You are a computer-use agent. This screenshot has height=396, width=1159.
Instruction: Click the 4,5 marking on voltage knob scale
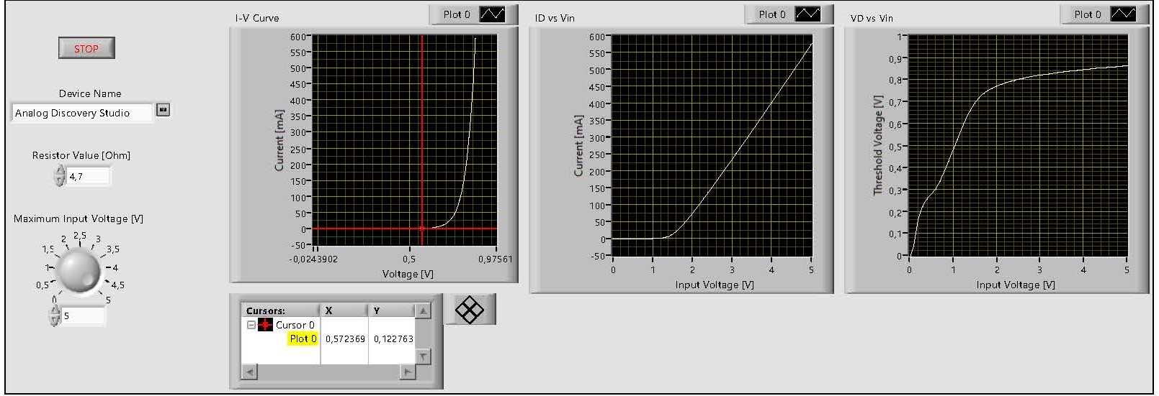pyautogui.click(x=117, y=285)
